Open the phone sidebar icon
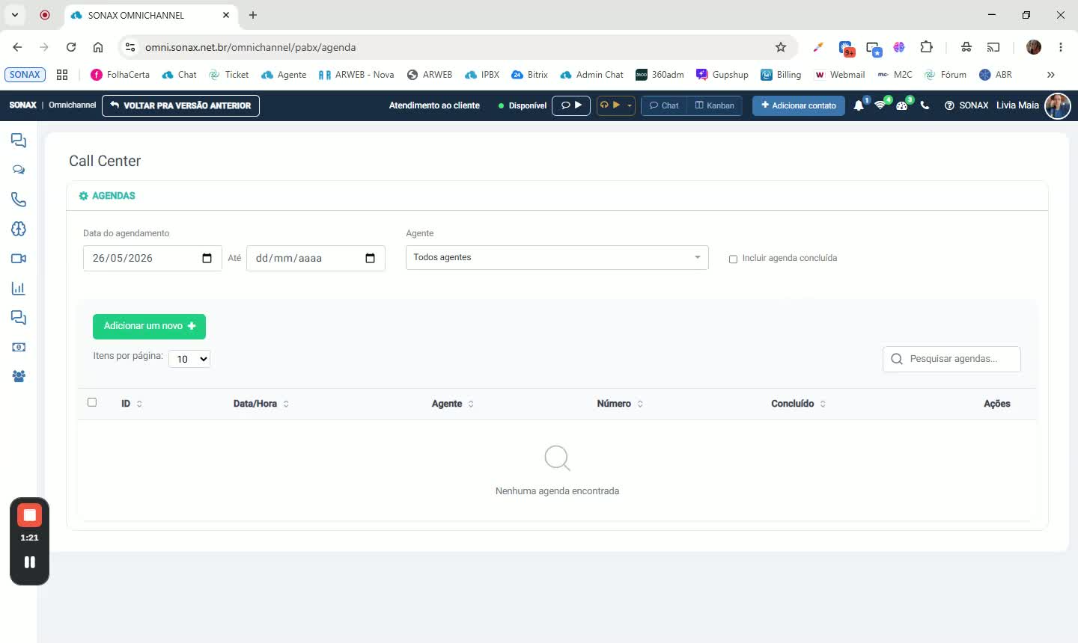The height and width of the screenshot is (643, 1078). (x=19, y=200)
